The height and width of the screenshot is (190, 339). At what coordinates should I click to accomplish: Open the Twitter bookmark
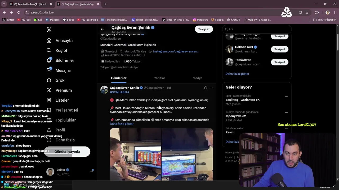pos(8,20)
